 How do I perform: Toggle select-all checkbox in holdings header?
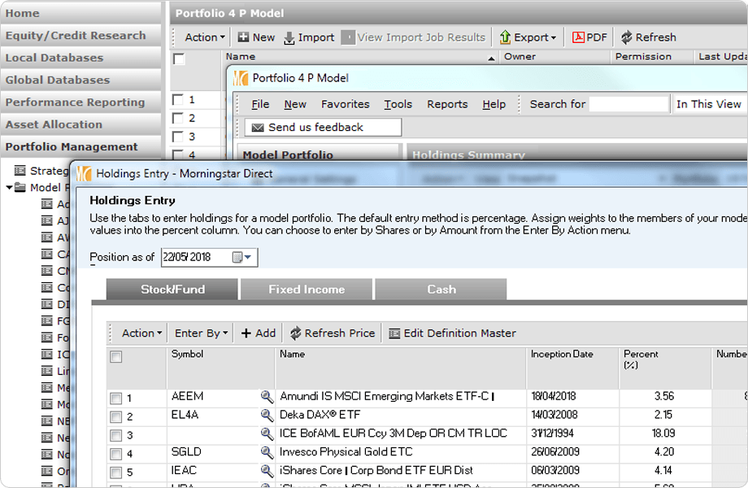(x=116, y=357)
